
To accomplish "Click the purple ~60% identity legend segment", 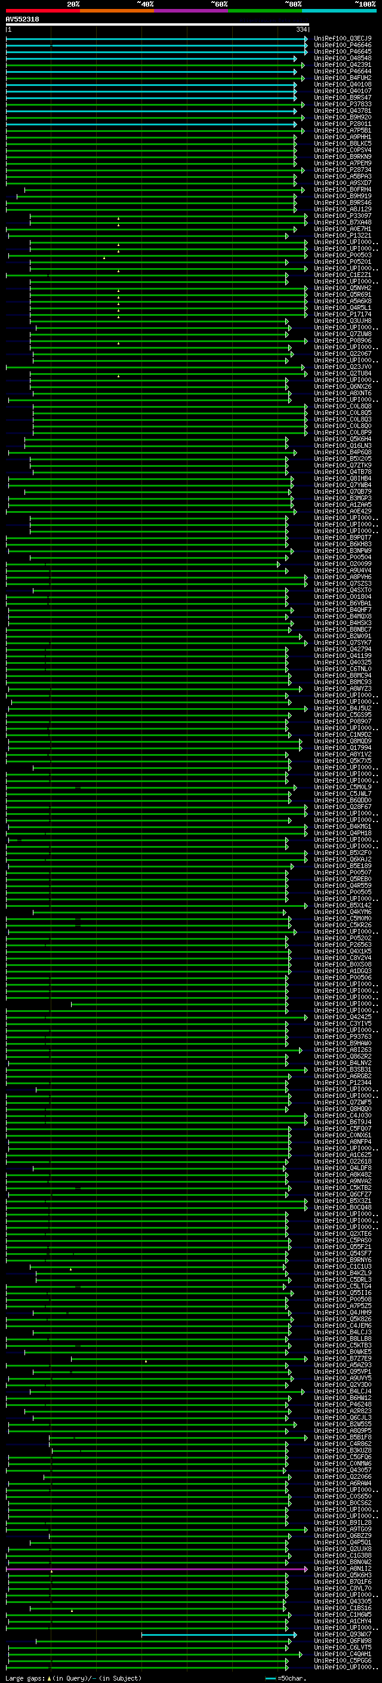I will click(x=192, y=11).
